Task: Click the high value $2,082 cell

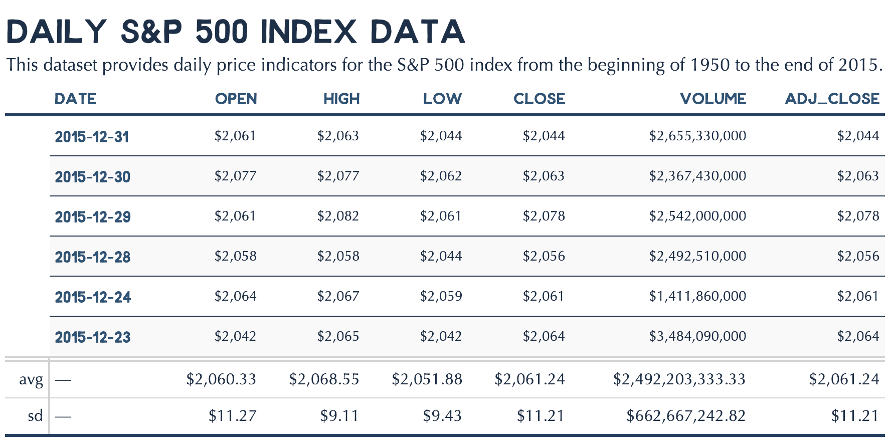Action: [338, 216]
